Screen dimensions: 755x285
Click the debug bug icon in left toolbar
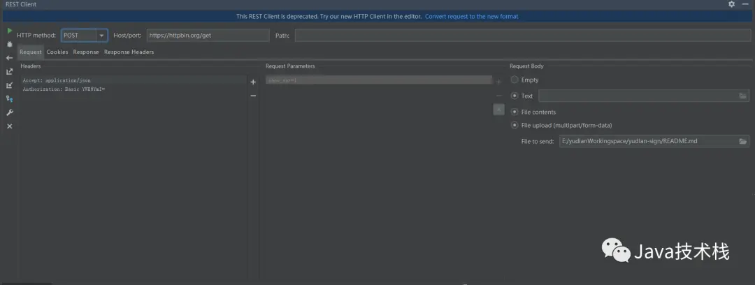pyautogui.click(x=10, y=44)
